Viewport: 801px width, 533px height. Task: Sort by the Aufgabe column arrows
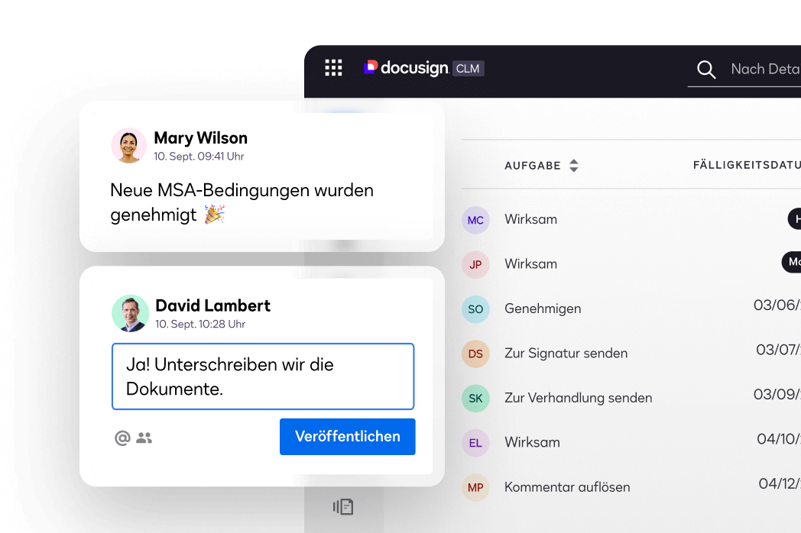point(573,166)
